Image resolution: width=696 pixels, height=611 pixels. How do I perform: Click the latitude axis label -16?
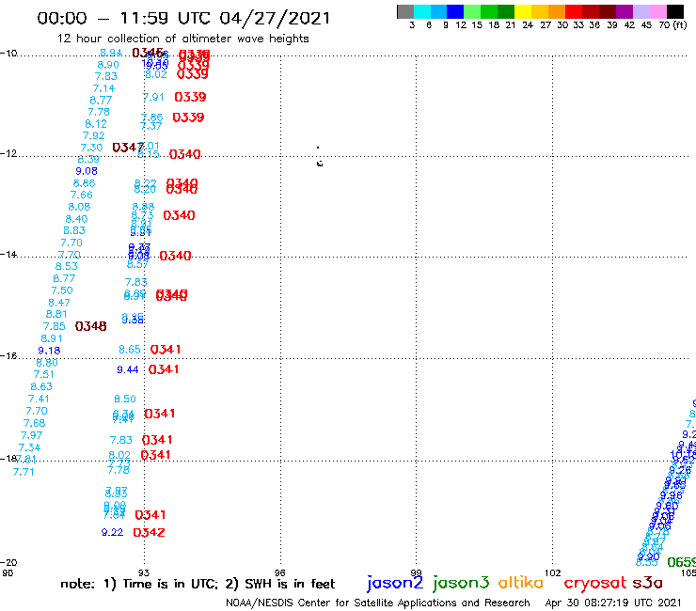[x=8, y=356]
